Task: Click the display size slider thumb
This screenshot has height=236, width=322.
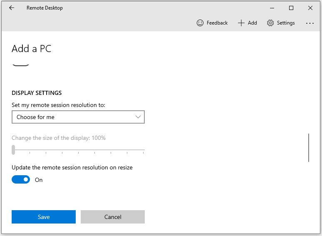Action: click(x=13, y=150)
